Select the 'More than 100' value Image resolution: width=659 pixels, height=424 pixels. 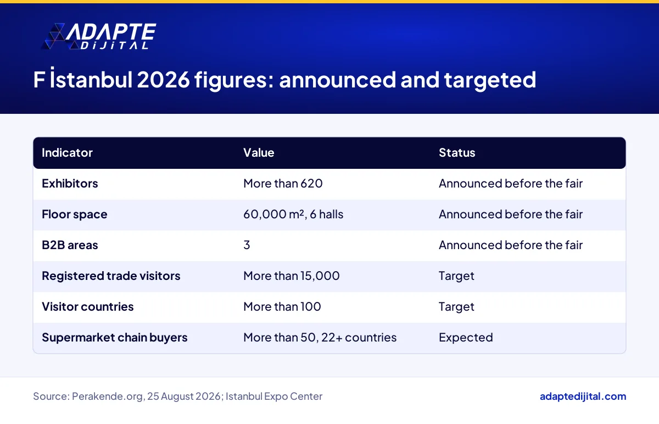pyautogui.click(x=282, y=307)
